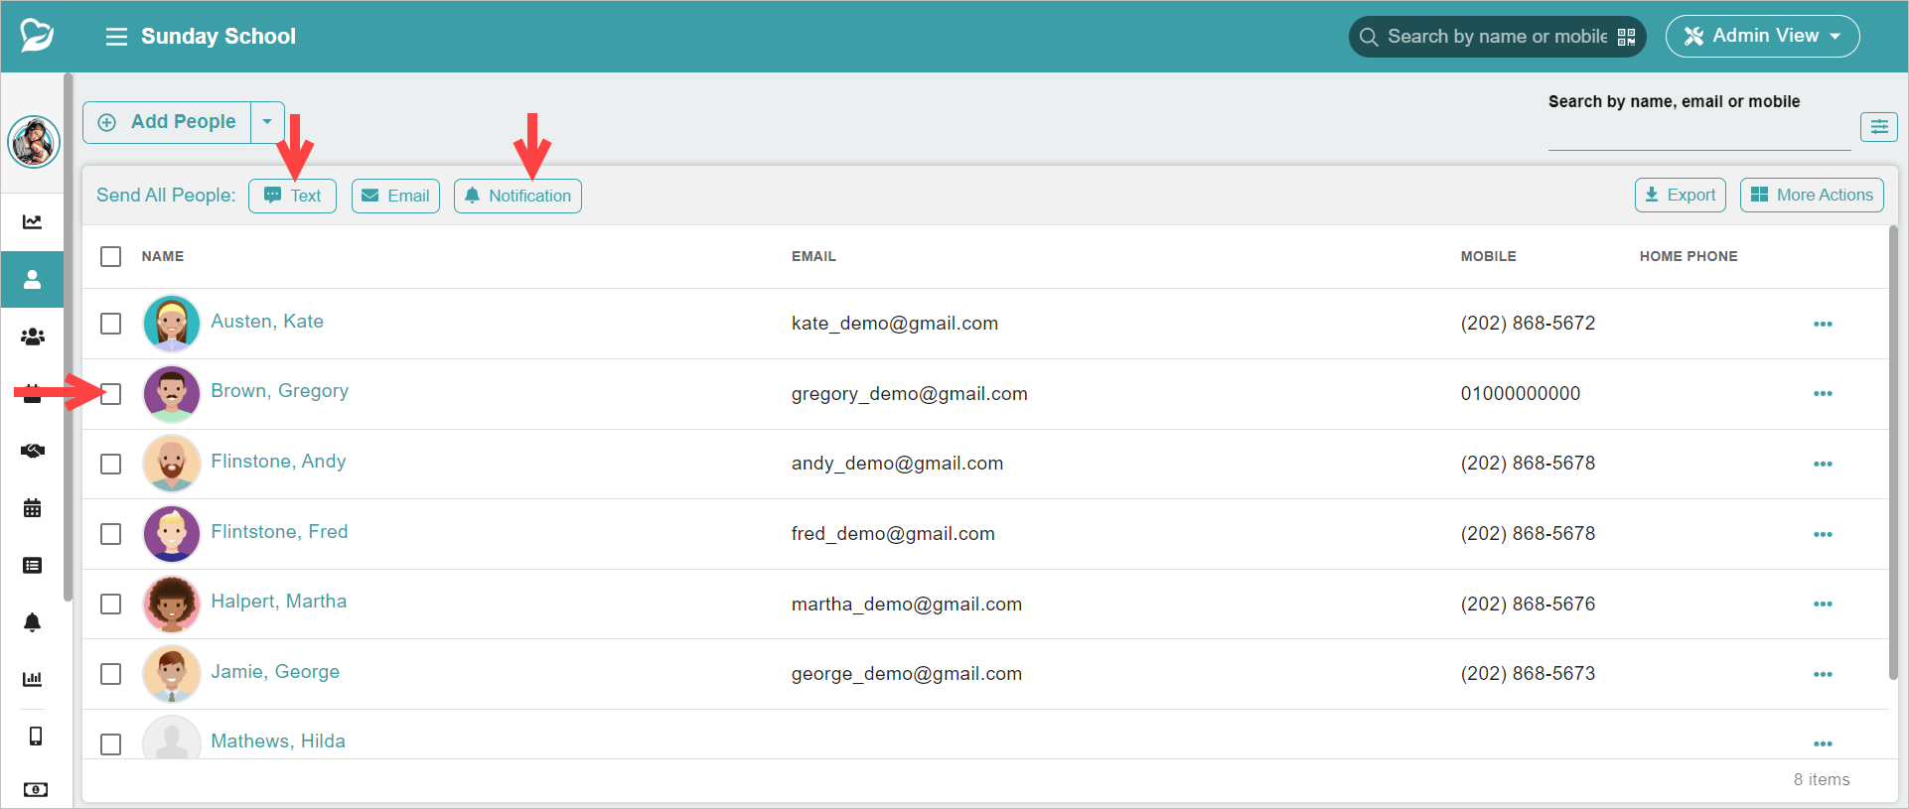Click the app logo in the header
Viewport: 1909px width, 809px height.
(x=37, y=36)
